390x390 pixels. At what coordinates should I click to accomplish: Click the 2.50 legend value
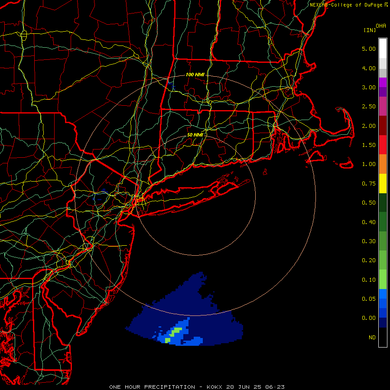pyautogui.click(x=369, y=107)
